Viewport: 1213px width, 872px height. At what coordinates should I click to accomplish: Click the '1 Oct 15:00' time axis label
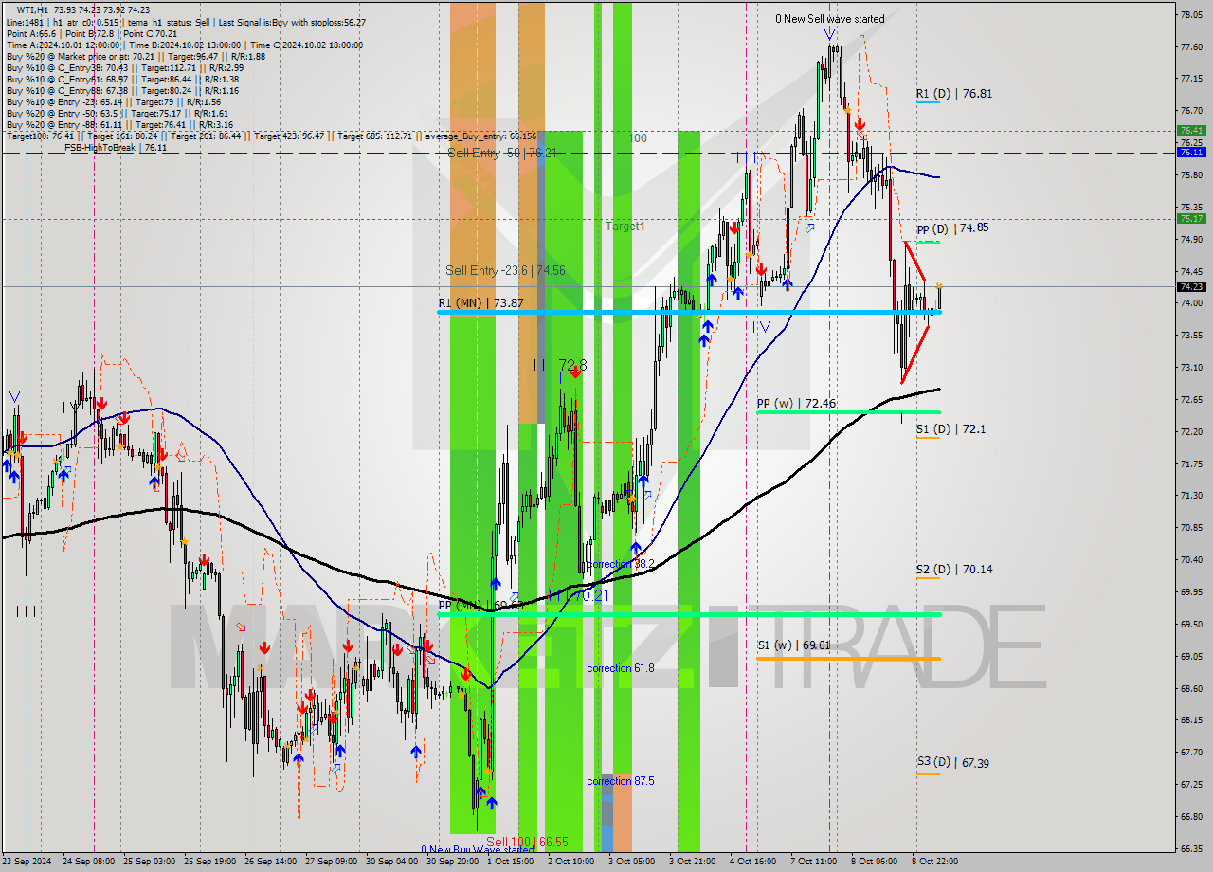pos(510,862)
